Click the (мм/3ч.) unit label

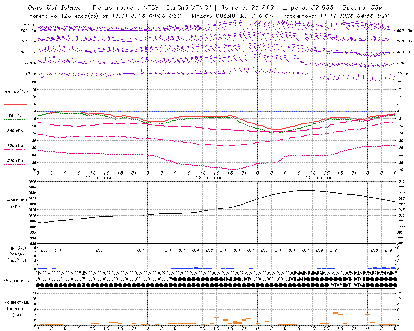pyautogui.click(x=17, y=248)
